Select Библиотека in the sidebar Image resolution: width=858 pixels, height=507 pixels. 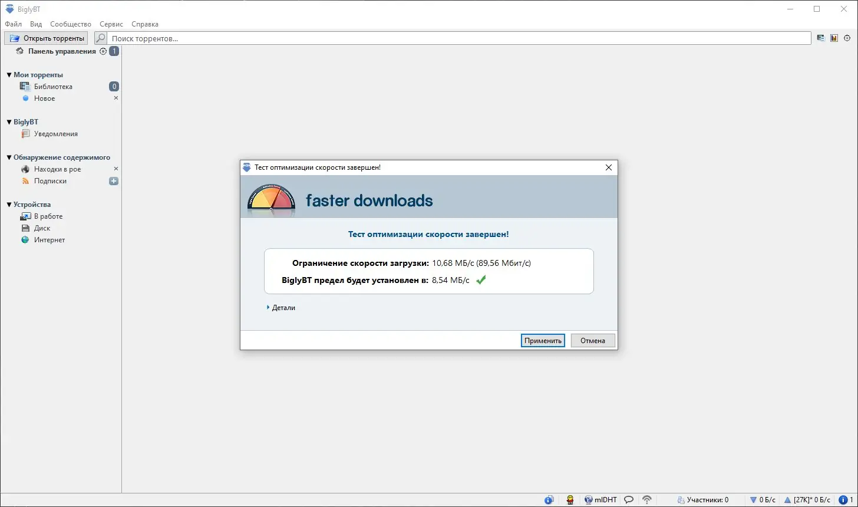pos(53,87)
